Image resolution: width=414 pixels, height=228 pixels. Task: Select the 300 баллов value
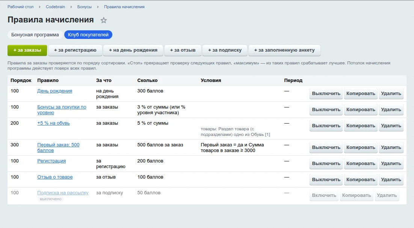[150, 91]
